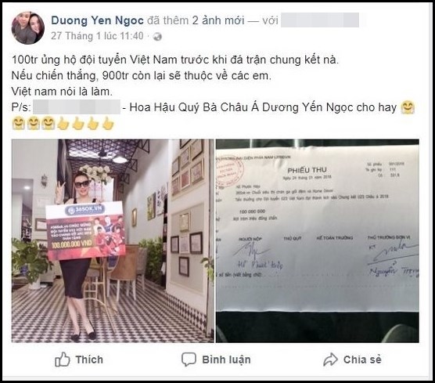Click the '2 ảnh mới' link
The width and height of the screenshot is (435, 383).
pos(218,20)
